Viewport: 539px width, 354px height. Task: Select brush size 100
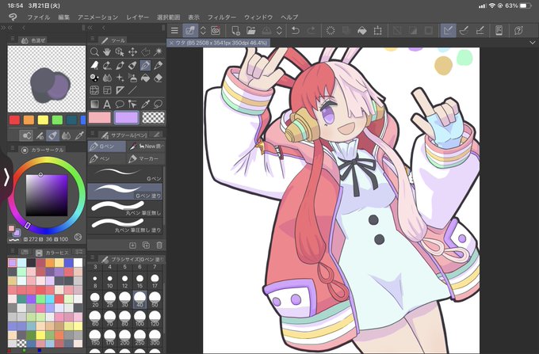140,318
